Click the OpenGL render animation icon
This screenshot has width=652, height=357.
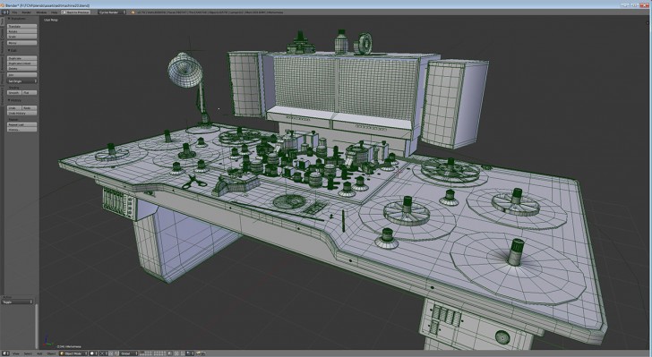click(203, 353)
